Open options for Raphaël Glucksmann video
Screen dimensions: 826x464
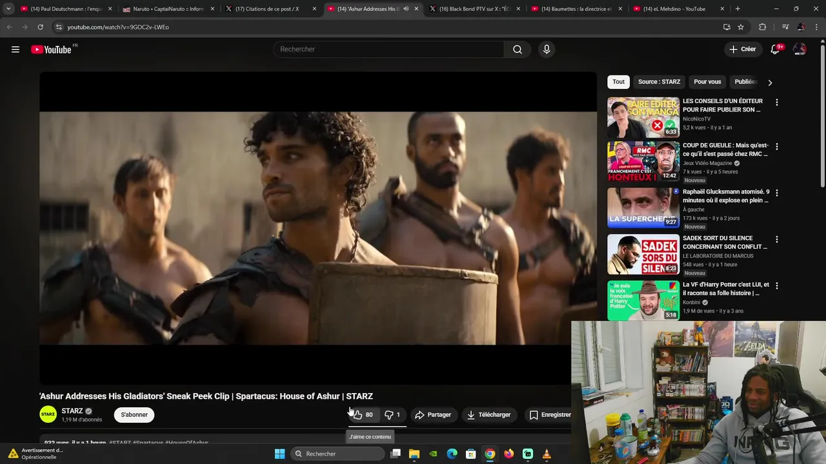776,193
